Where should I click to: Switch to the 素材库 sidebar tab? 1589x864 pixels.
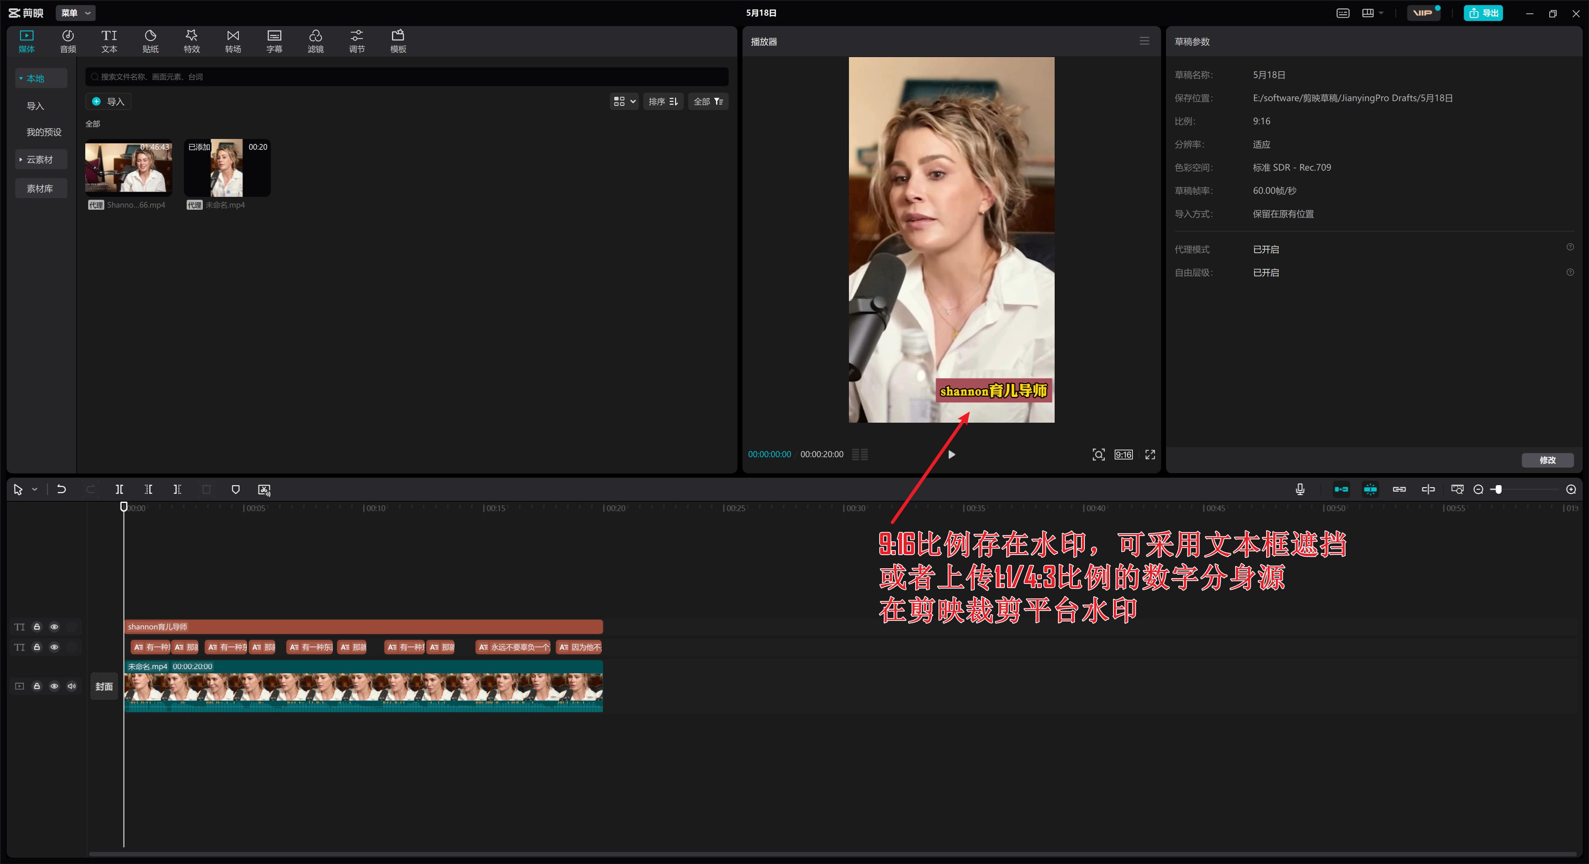point(40,188)
